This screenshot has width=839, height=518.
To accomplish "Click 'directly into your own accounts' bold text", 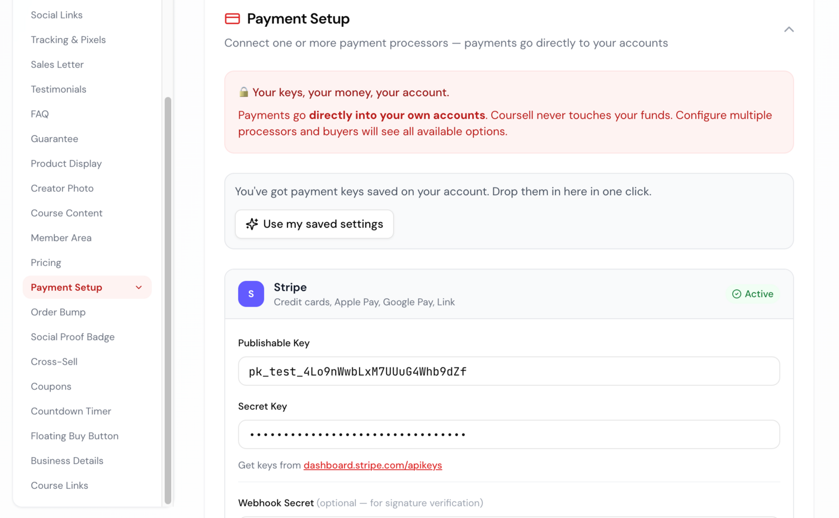I will pyautogui.click(x=397, y=115).
